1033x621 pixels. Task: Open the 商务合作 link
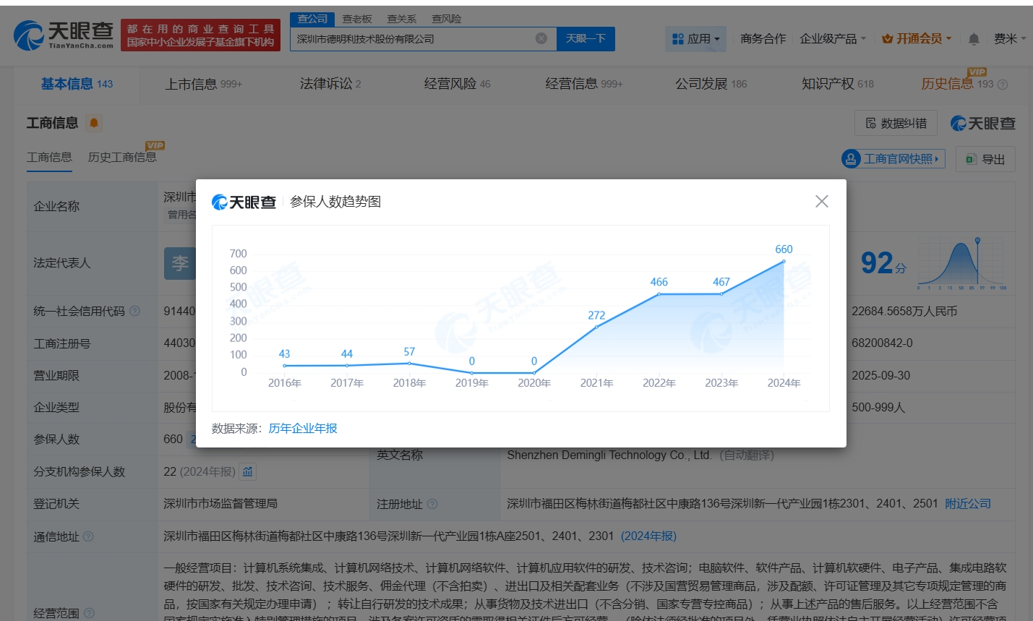coord(763,39)
